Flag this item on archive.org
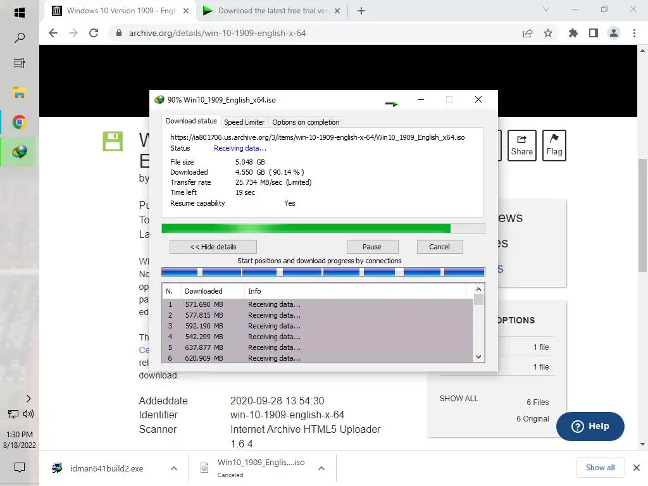Image resolution: width=648 pixels, height=486 pixels. click(554, 146)
